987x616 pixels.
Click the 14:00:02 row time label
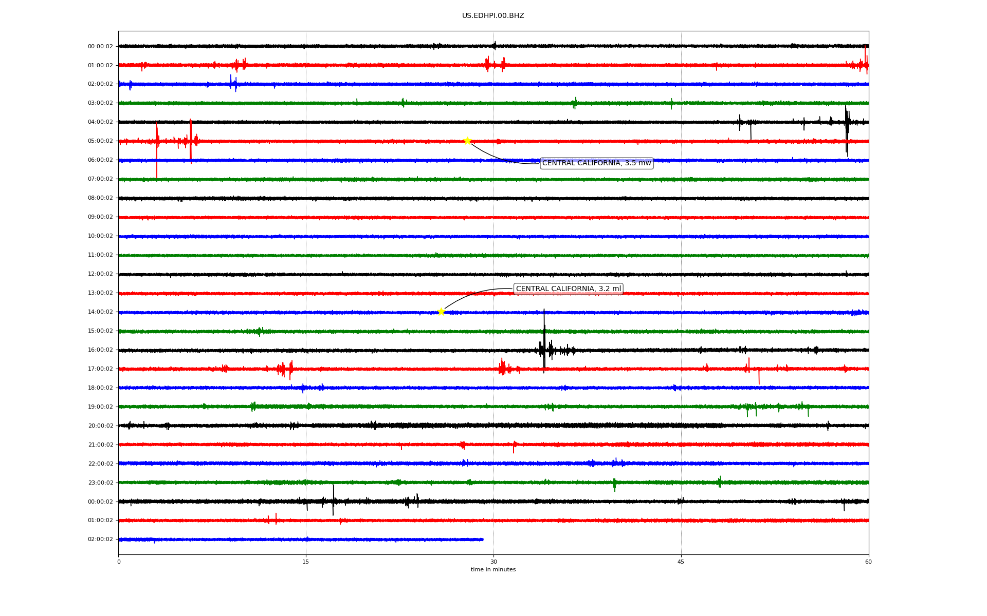tap(100, 312)
